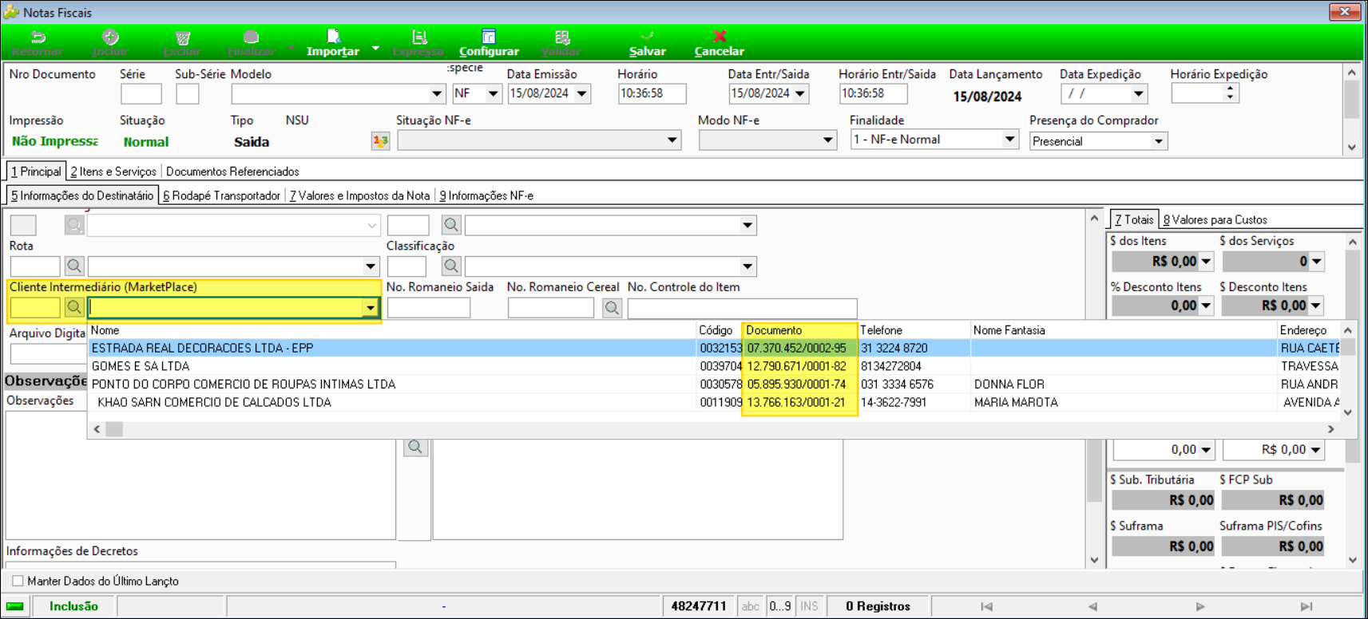Select GOMES E SA LTDA row

[713, 366]
